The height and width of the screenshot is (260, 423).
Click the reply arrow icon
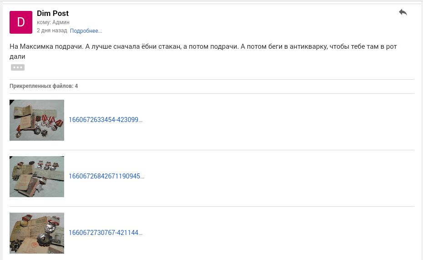click(403, 12)
